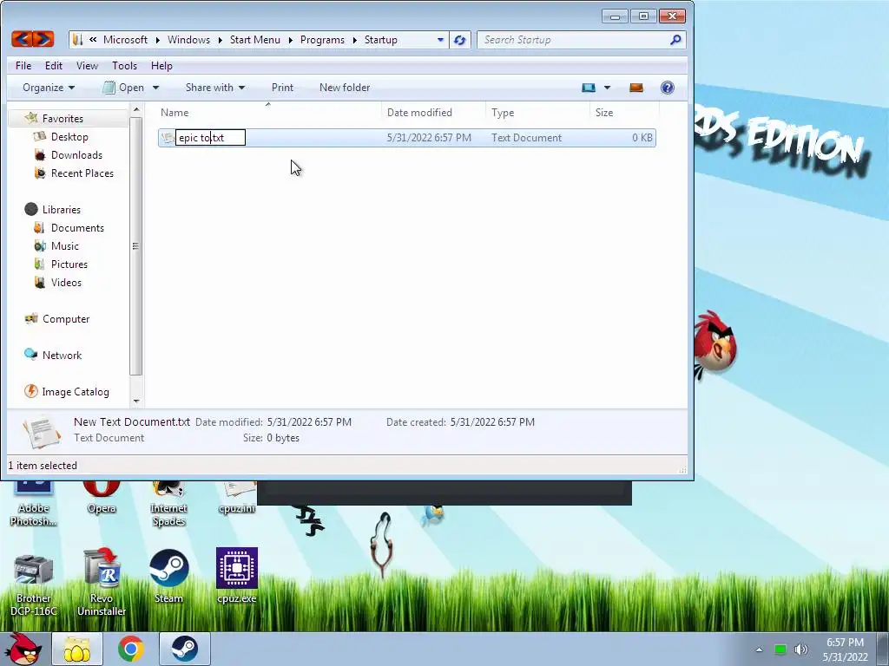Viewport: 889px width, 666px height.
Task: Toggle the preview pane icon
Action: (x=636, y=88)
